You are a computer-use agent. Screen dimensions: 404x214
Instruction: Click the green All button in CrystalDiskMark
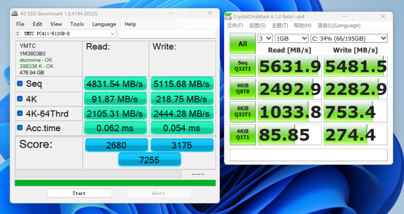(x=242, y=43)
